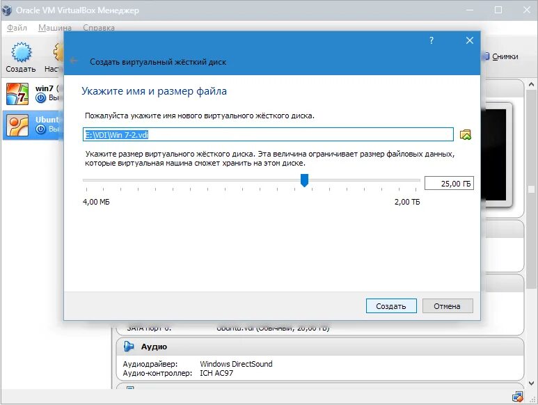The width and height of the screenshot is (538, 405).
Task: Click the help question mark in dialog title
Action: point(432,40)
